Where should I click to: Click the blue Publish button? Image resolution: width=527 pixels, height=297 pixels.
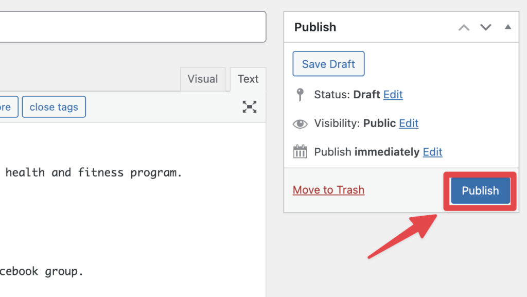480,190
